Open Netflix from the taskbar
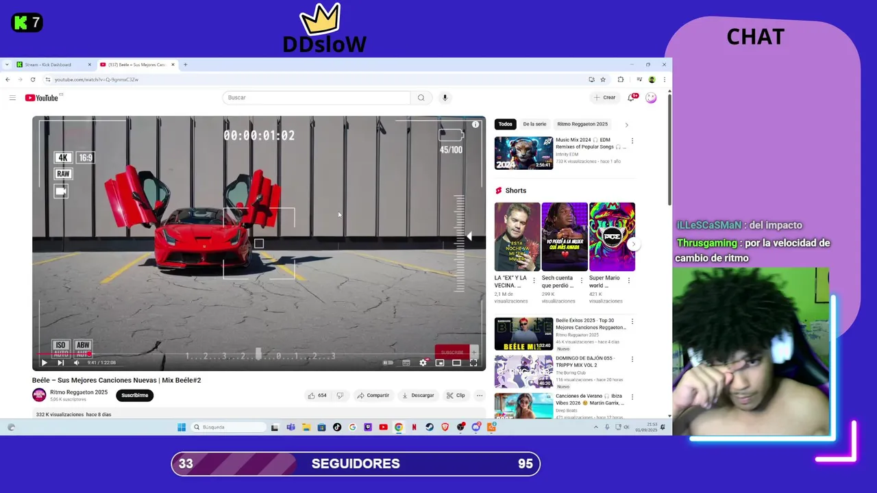The height and width of the screenshot is (493, 877). click(x=414, y=427)
